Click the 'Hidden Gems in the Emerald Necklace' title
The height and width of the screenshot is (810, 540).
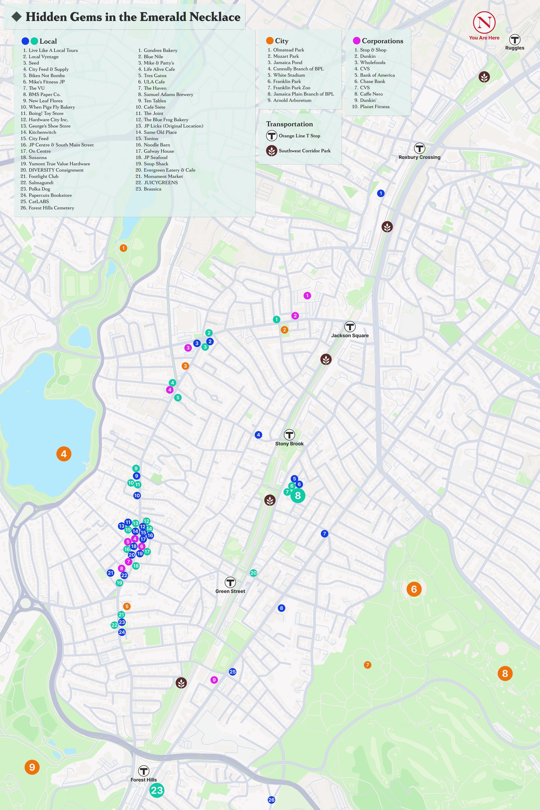pos(133,17)
